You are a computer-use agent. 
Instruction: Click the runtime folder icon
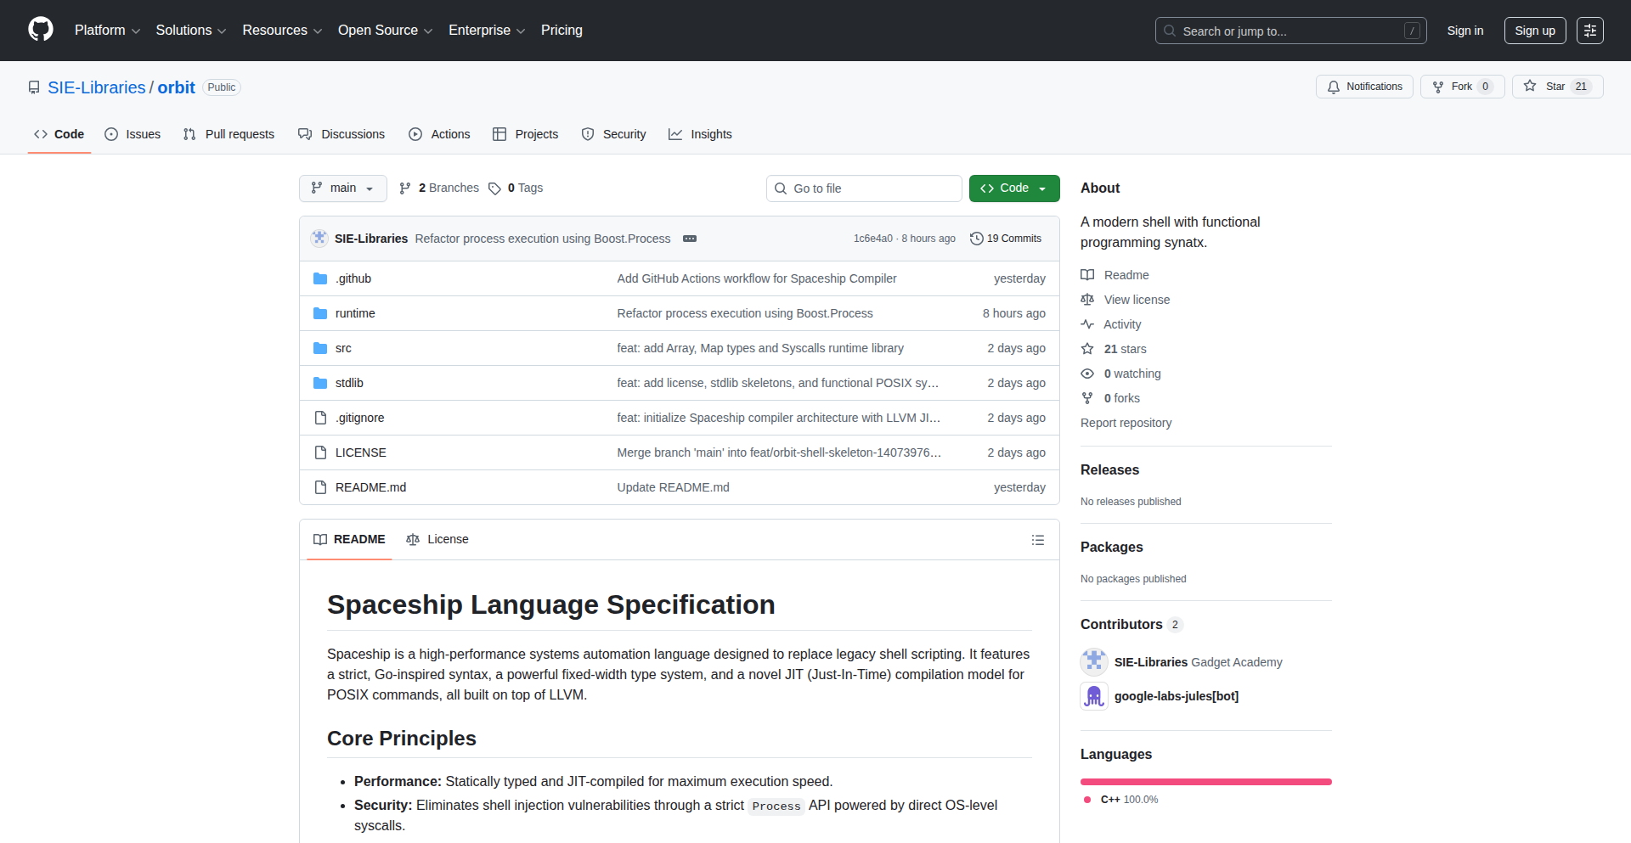(x=320, y=313)
